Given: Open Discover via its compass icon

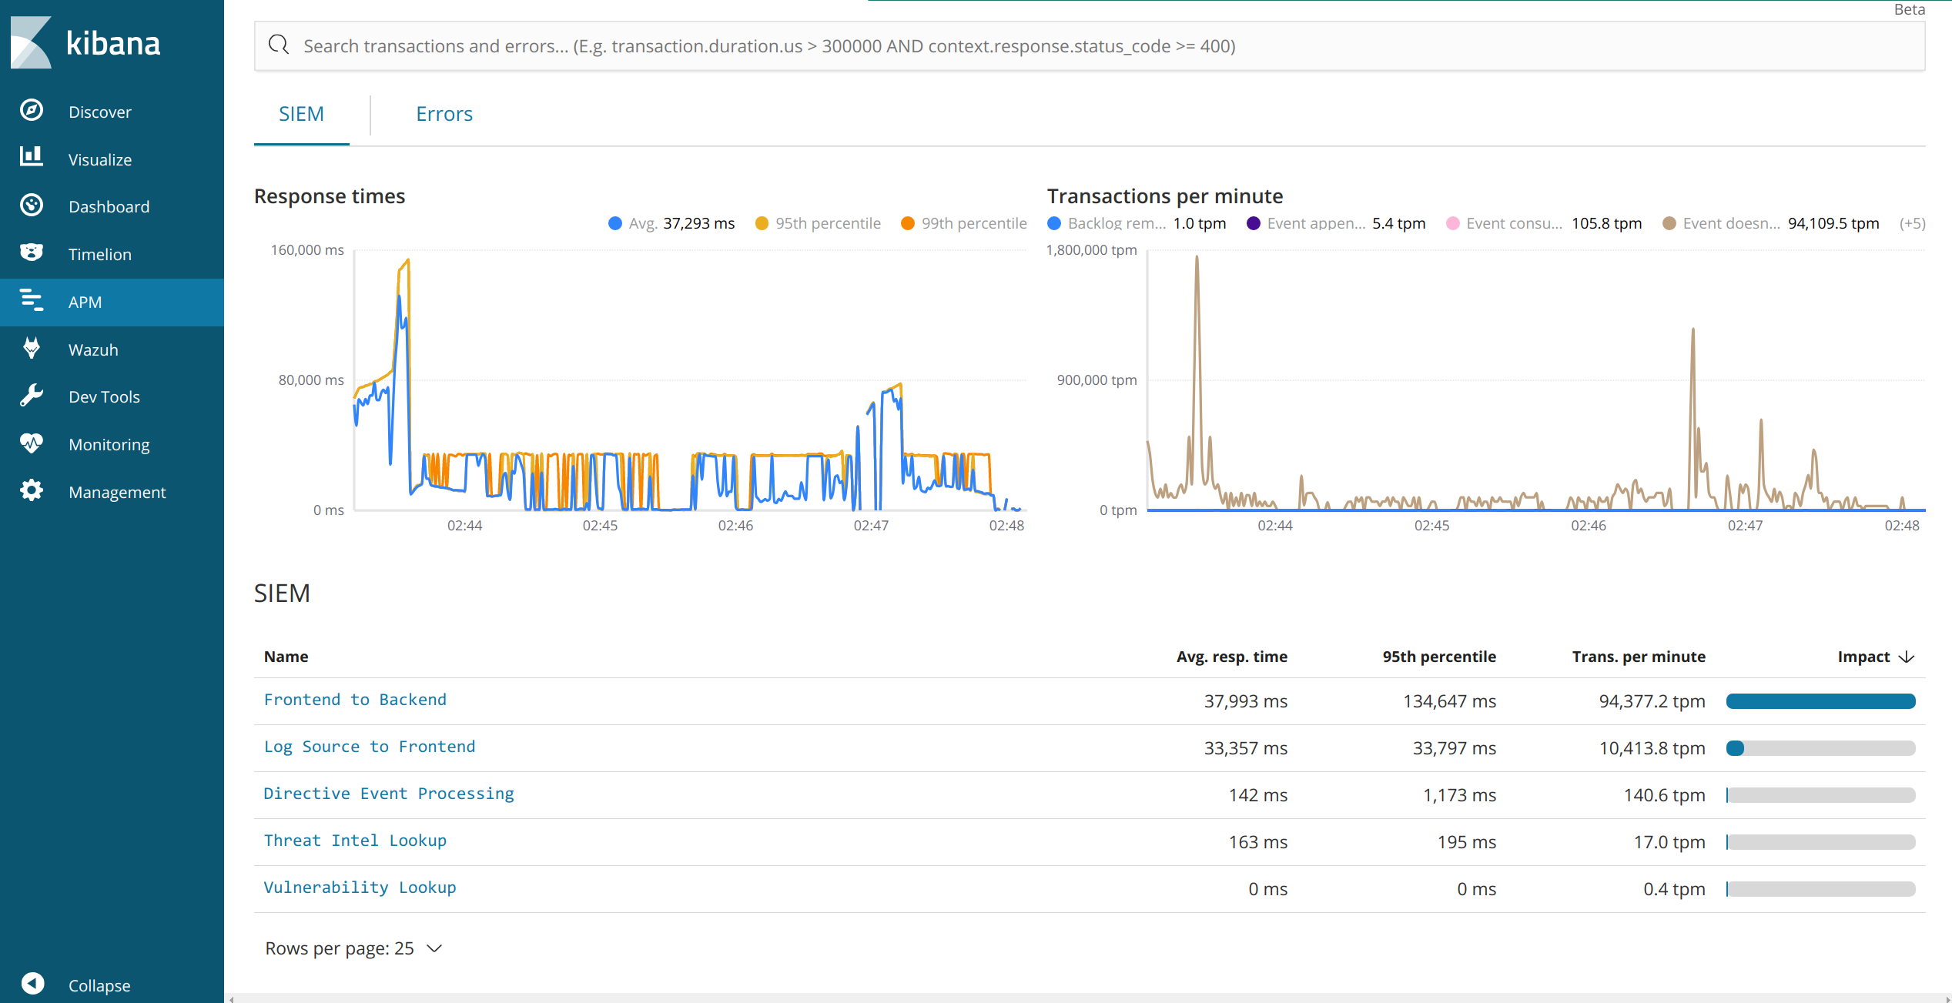Looking at the screenshot, I should [32, 111].
